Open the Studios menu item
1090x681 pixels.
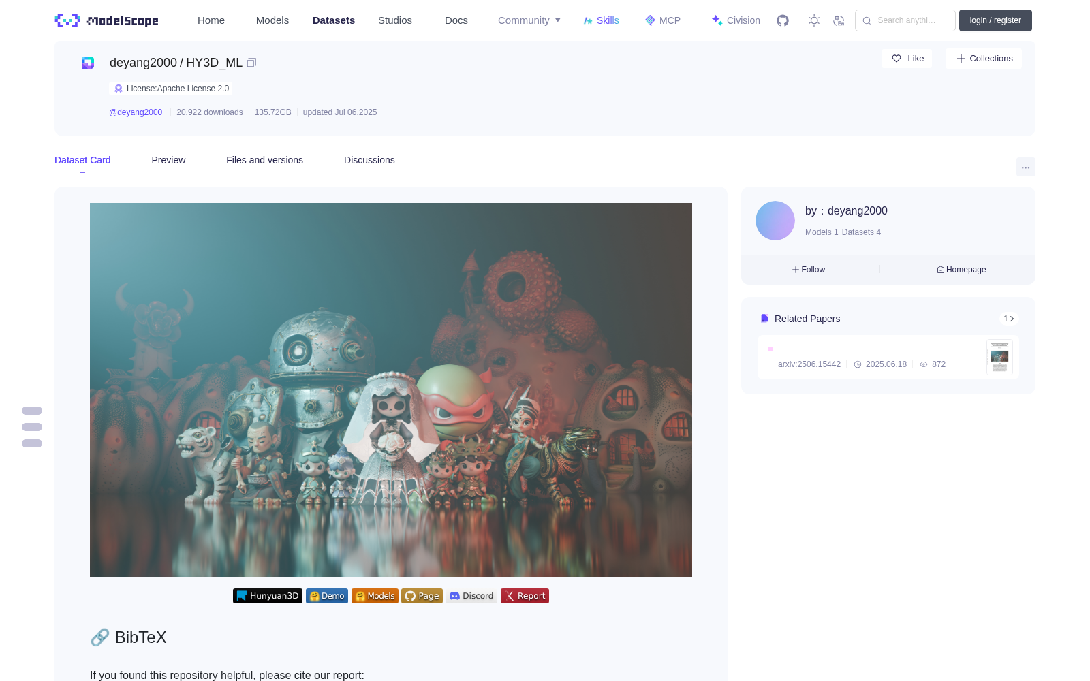pos(395,20)
